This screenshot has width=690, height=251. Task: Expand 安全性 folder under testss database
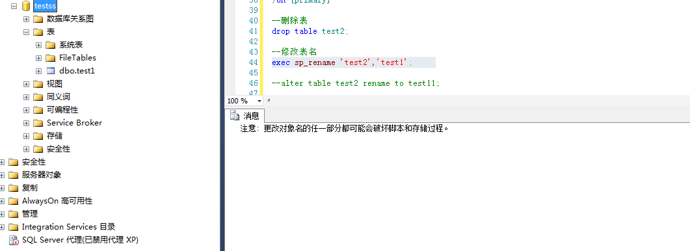26,149
